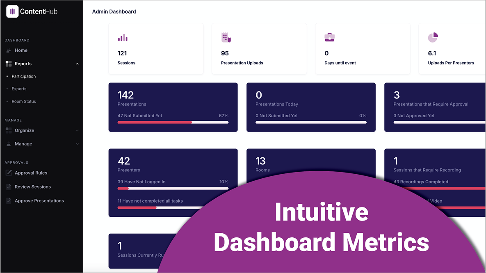The image size is (486, 273).
Task: Go to Room Status report
Action: tap(24, 102)
